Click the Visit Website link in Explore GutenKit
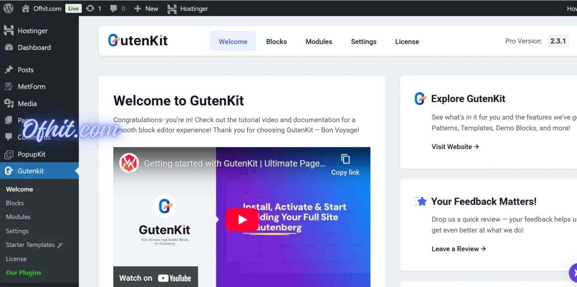 [452, 147]
